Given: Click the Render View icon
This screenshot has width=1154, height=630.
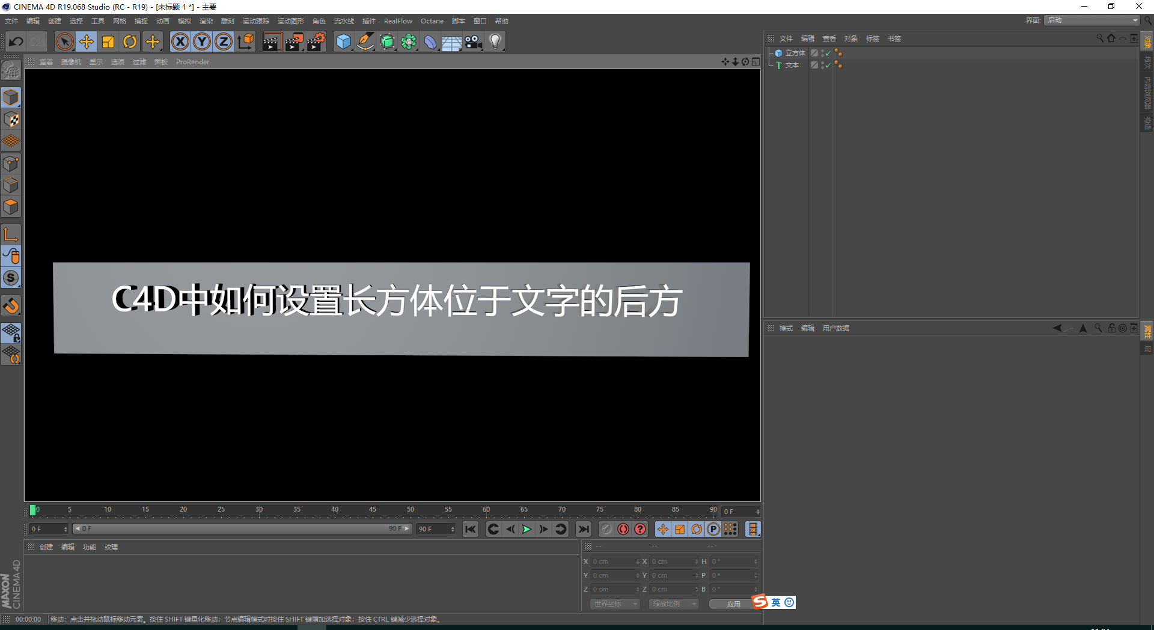Looking at the screenshot, I should point(272,41).
